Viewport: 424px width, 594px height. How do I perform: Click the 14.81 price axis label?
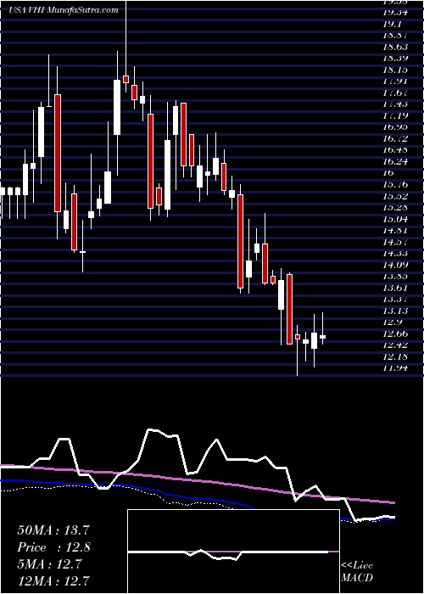coord(396,230)
